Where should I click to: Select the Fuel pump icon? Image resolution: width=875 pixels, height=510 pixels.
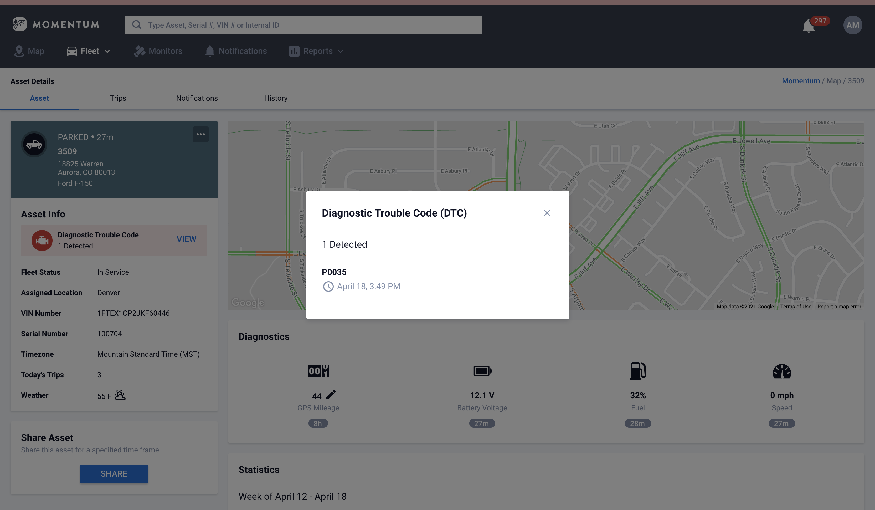(638, 370)
